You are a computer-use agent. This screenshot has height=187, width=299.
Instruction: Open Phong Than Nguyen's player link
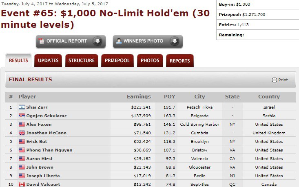(49, 150)
